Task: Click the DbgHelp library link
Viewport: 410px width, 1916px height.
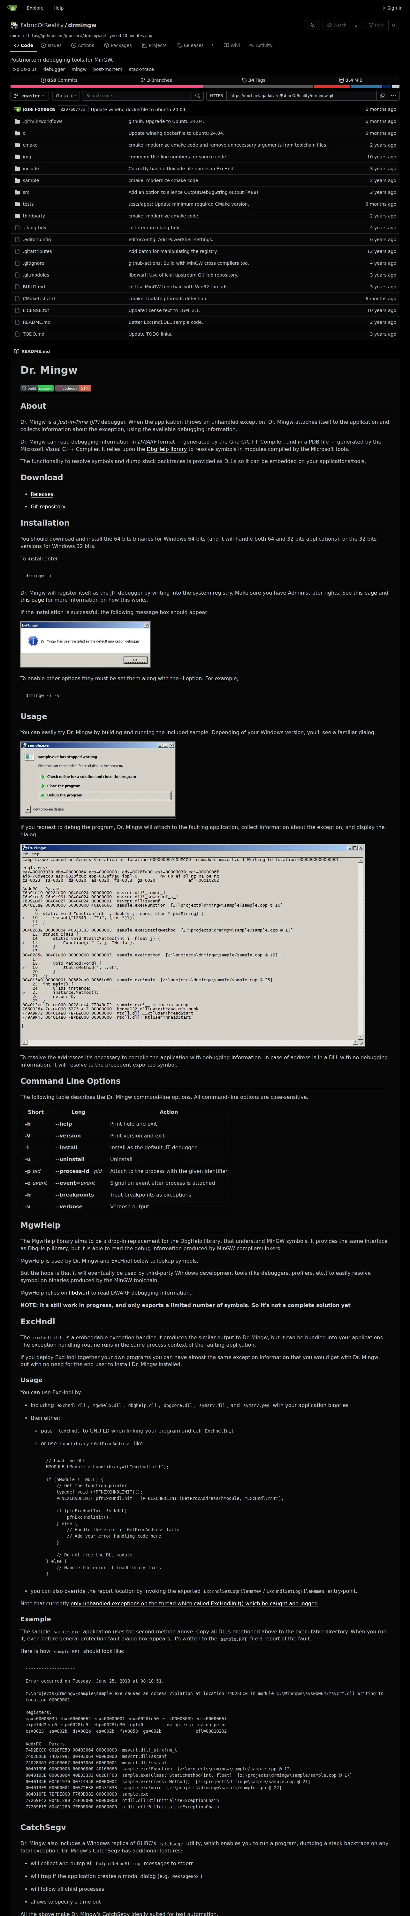Action: [x=167, y=449]
